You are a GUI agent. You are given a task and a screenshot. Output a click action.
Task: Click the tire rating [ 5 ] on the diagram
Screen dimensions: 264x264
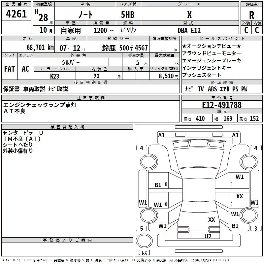pos(142,228)
